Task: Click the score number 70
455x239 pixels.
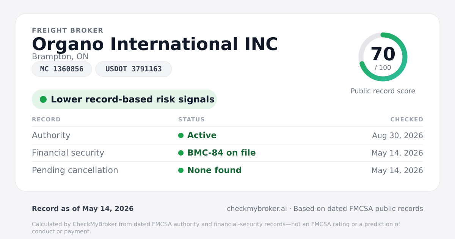Action: pyautogui.click(x=383, y=54)
